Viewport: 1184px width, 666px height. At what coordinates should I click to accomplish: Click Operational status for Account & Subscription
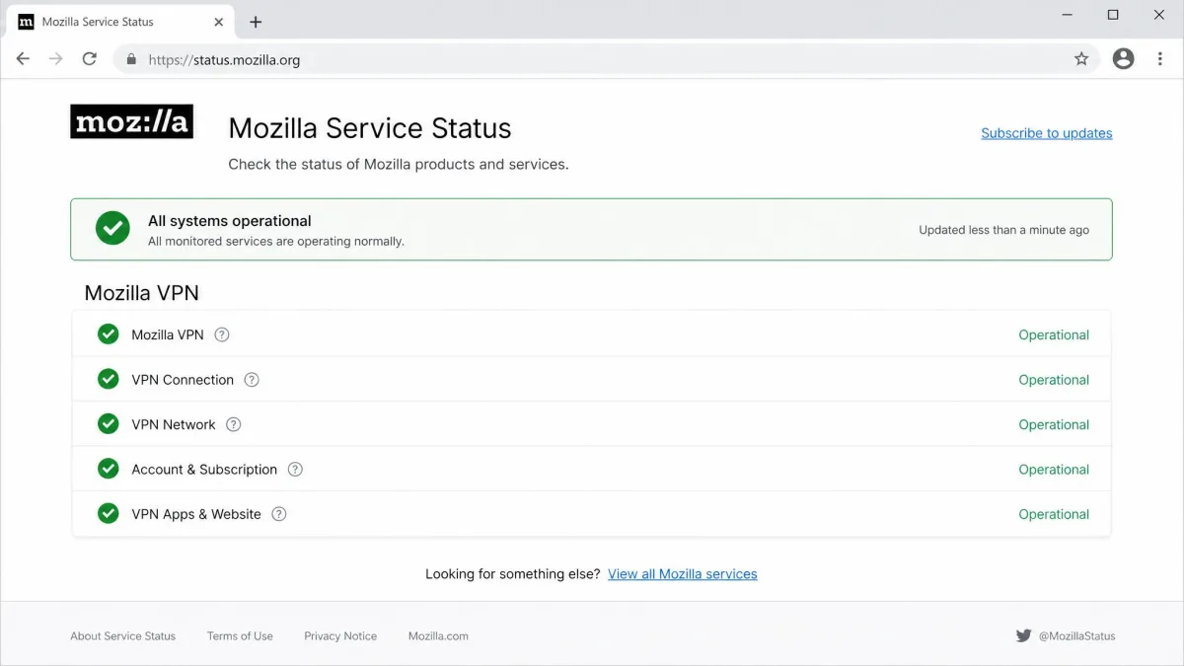[x=1054, y=470]
